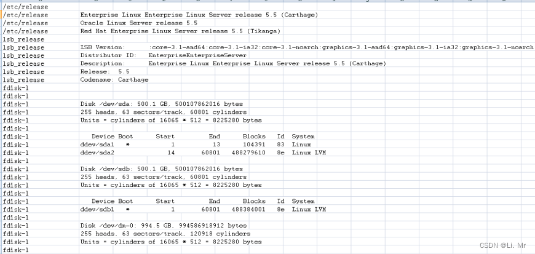Screen dimensions: 535x254
Task: Click the 60801 cylinders line under Disk /dev/sda
Action: [x=163, y=112]
